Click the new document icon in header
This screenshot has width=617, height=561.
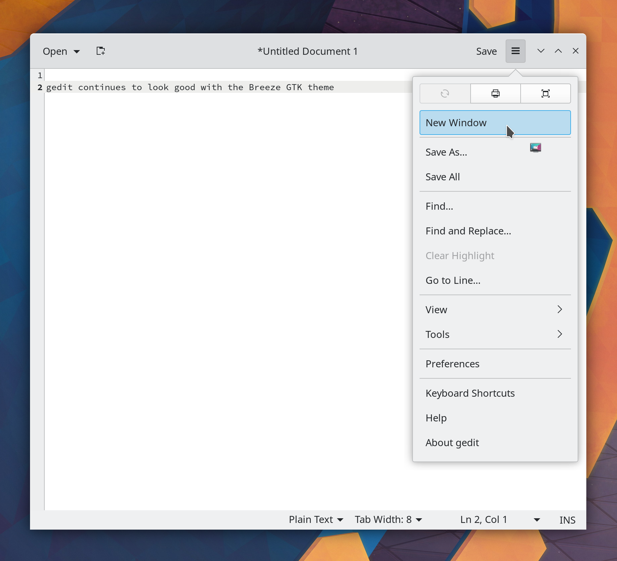click(x=100, y=51)
